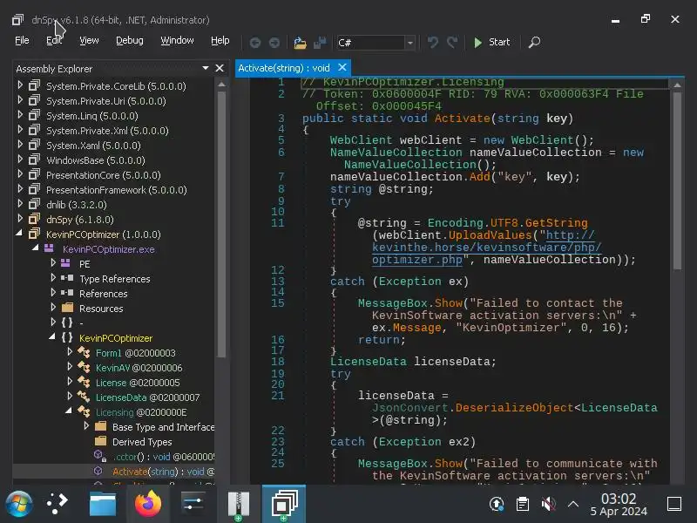Viewport: 697px width, 523px height.
Task: Select the .cctor() : void method
Action: tap(163, 457)
